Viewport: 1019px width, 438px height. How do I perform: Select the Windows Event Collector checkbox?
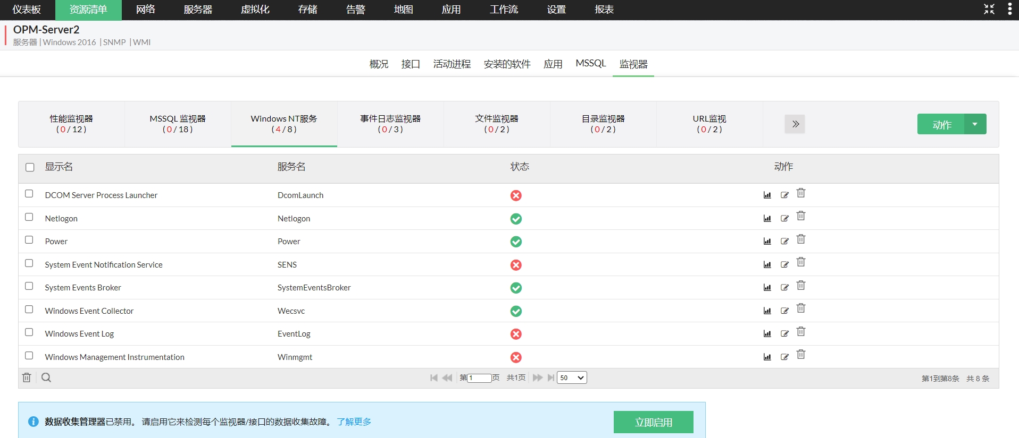(x=29, y=310)
